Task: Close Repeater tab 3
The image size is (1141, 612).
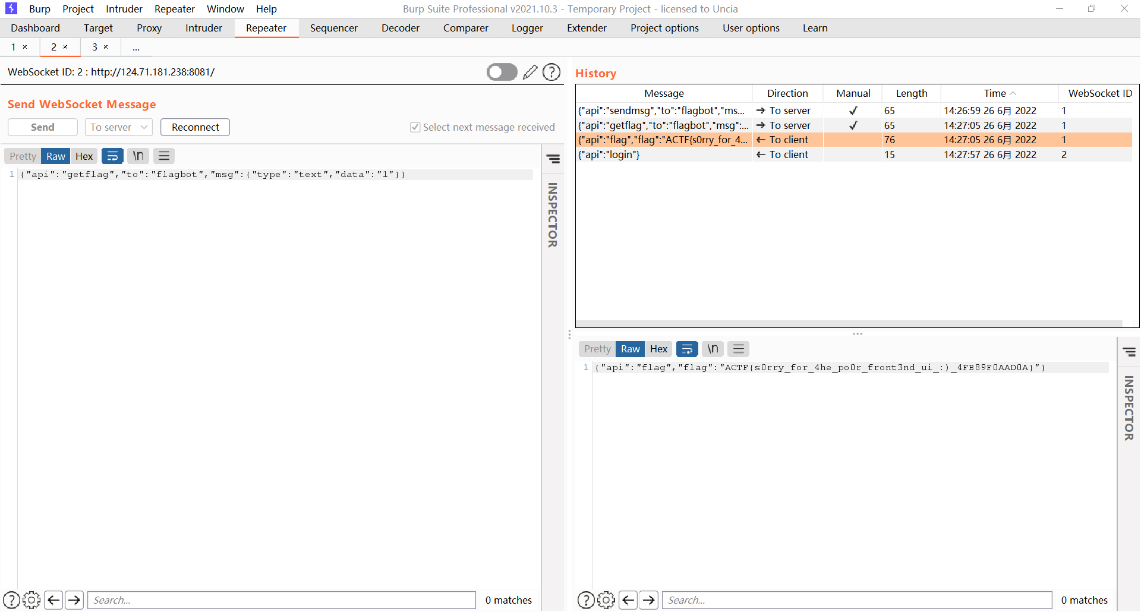Action: pyautogui.click(x=106, y=47)
